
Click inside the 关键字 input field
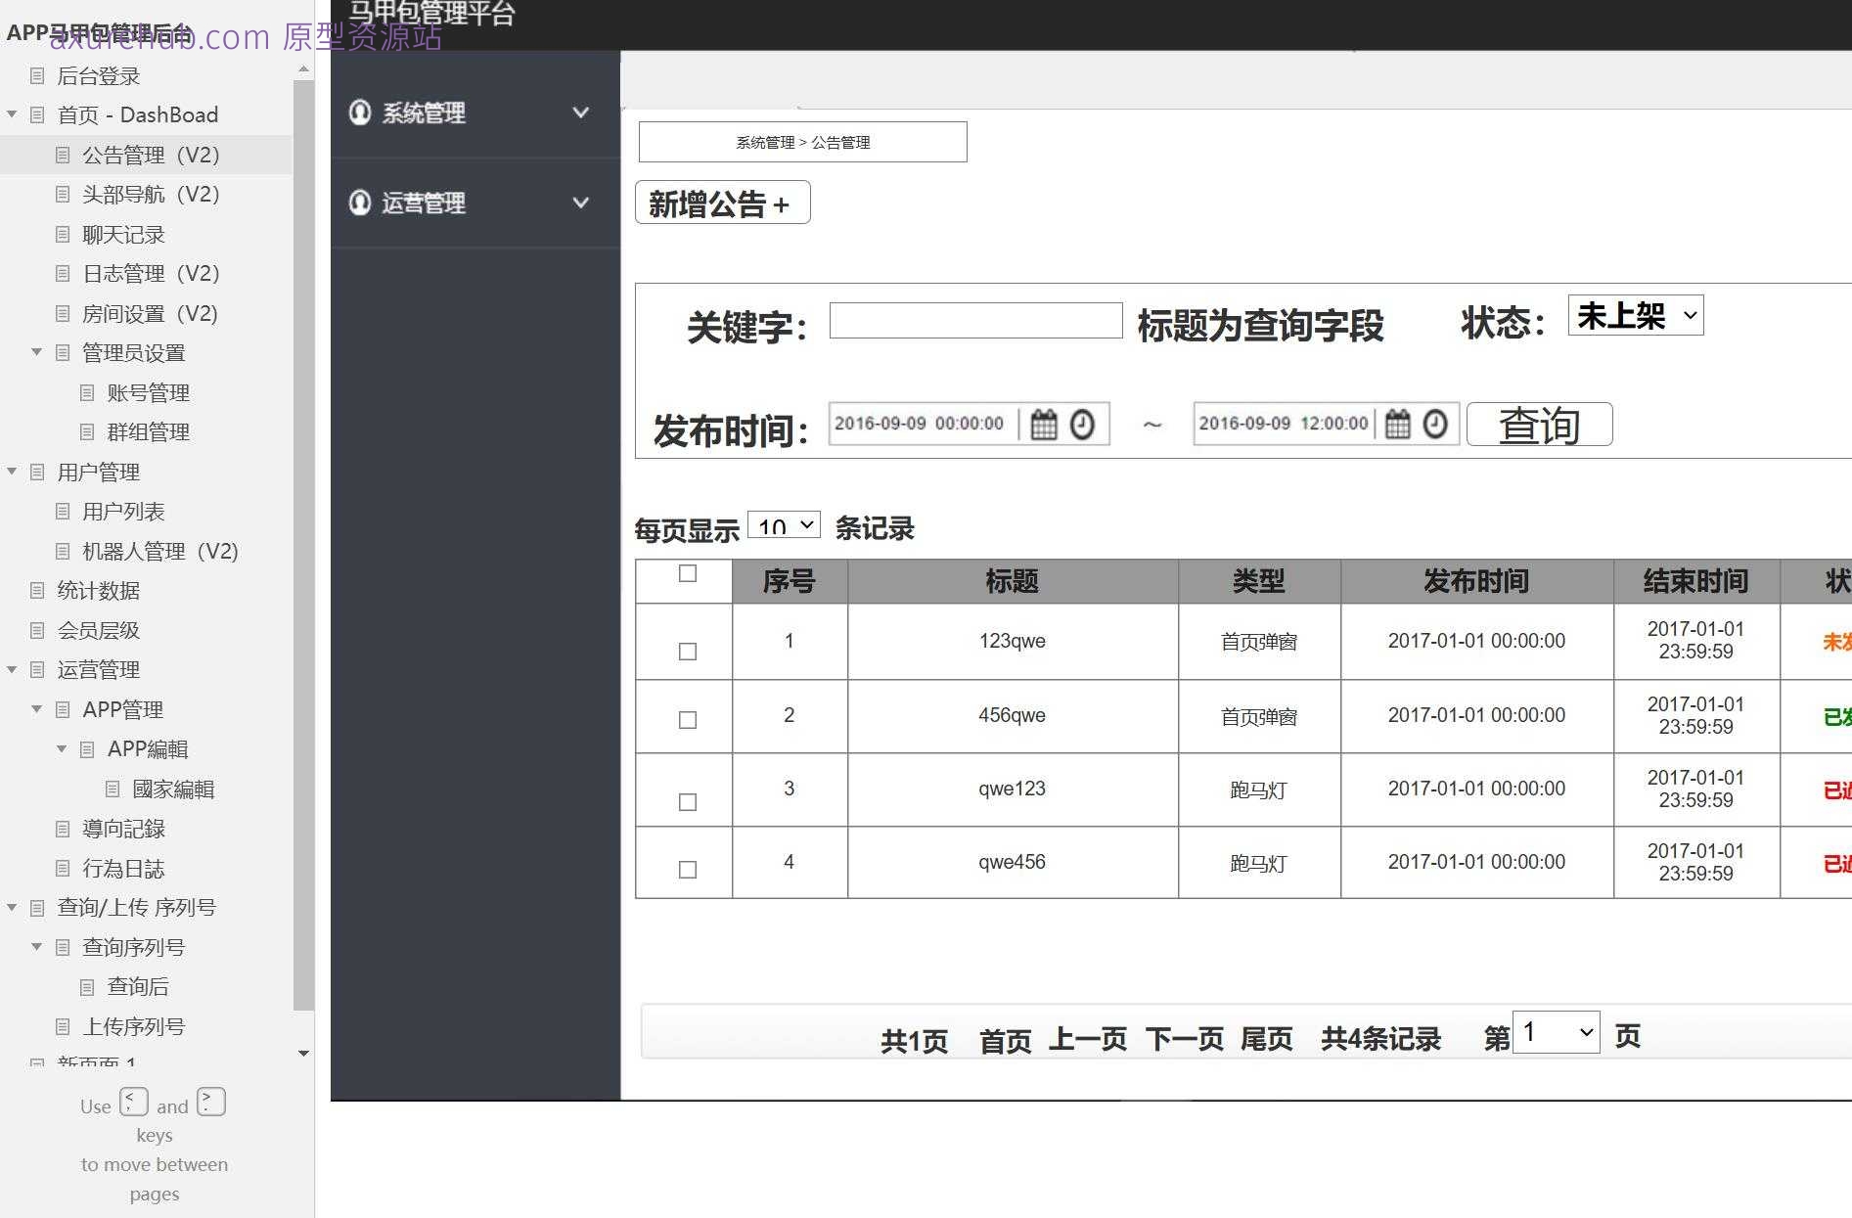(975, 321)
